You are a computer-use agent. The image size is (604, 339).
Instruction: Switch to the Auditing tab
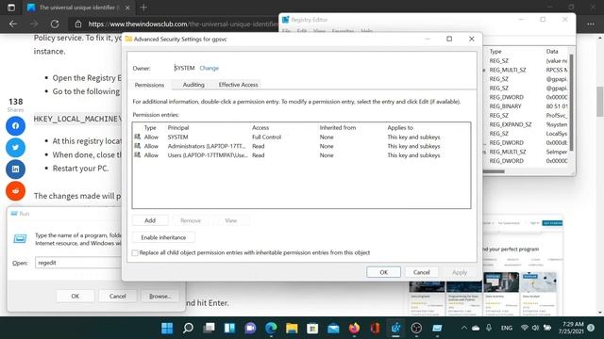(193, 84)
